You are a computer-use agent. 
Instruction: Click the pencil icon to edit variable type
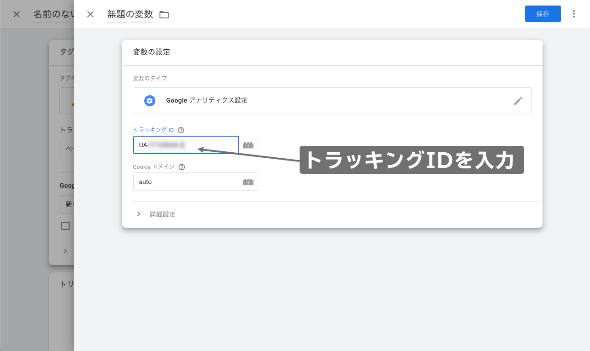tap(518, 100)
